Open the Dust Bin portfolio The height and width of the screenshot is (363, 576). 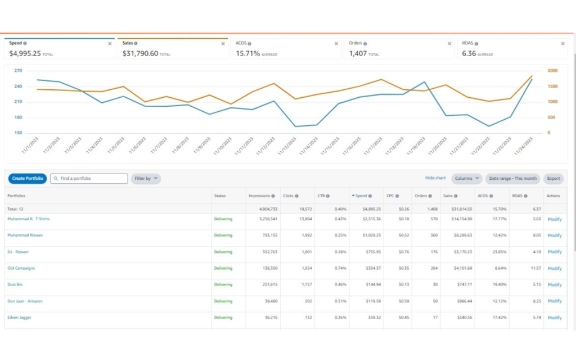coord(15,284)
